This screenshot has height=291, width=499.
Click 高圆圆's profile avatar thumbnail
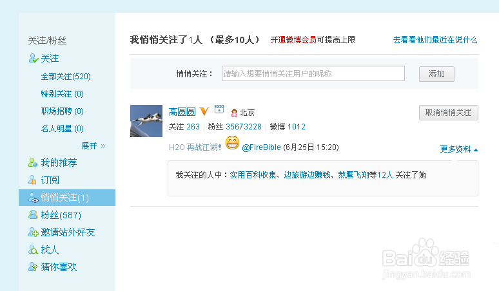pyautogui.click(x=146, y=121)
